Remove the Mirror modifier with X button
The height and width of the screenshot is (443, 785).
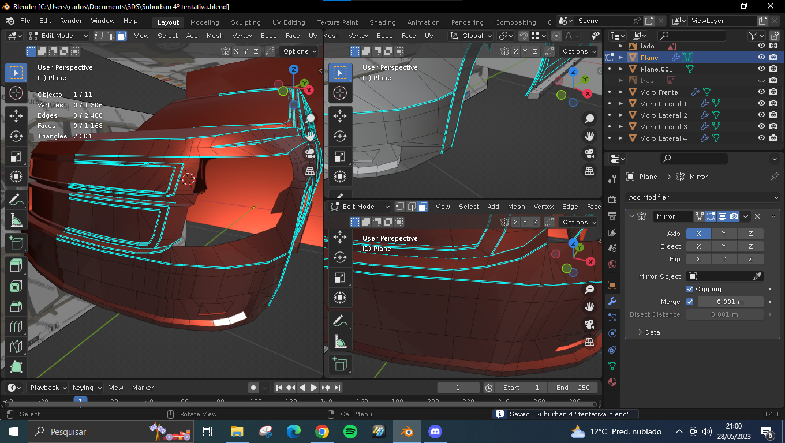tap(757, 216)
